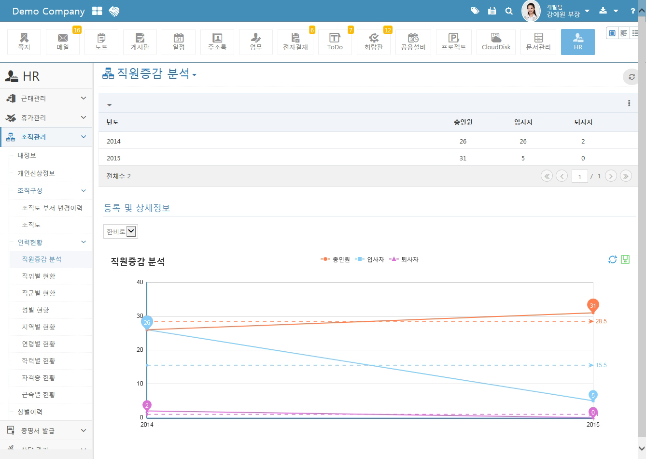Go to the first page of results
This screenshot has height=459, width=646.
coord(547,176)
